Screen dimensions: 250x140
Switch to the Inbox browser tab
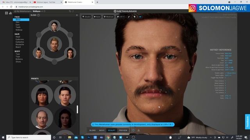pos(16,2)
